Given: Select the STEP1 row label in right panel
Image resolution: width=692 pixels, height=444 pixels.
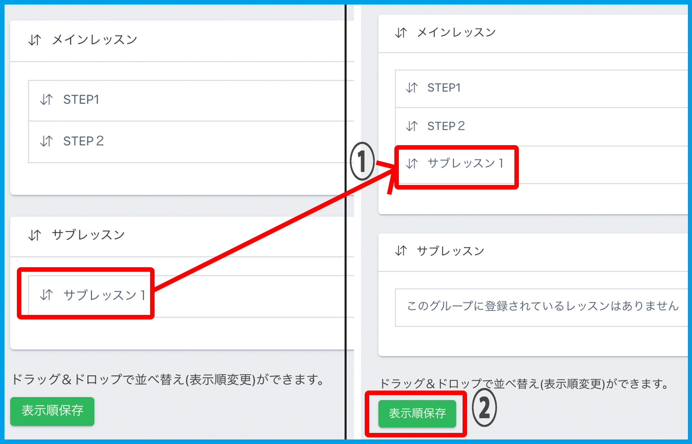Looking at the screenshot, I should coord(444,88).
